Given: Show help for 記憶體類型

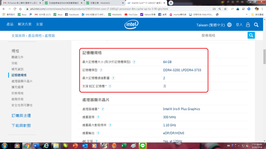Looking at the screenshot, I should (x=101, y=70).
